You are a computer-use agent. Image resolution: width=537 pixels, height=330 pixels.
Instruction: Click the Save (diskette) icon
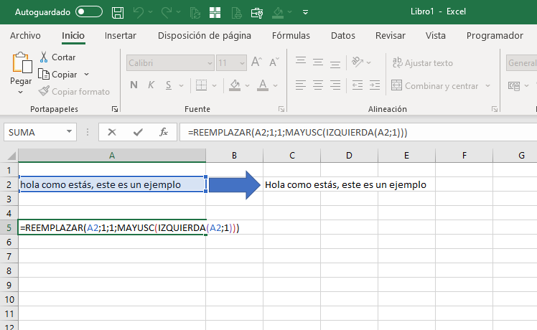tap(118, 12)
